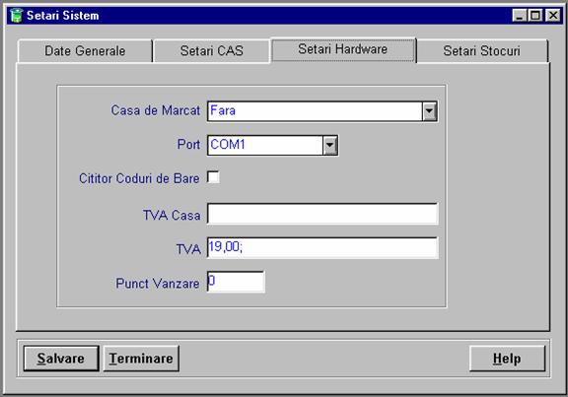568x397 pixels.
Task: Click the Salvare button
Action: point(61,359)
